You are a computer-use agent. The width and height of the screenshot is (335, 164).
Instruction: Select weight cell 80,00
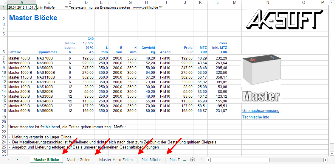pyautogui.click(x=147, y=111)
